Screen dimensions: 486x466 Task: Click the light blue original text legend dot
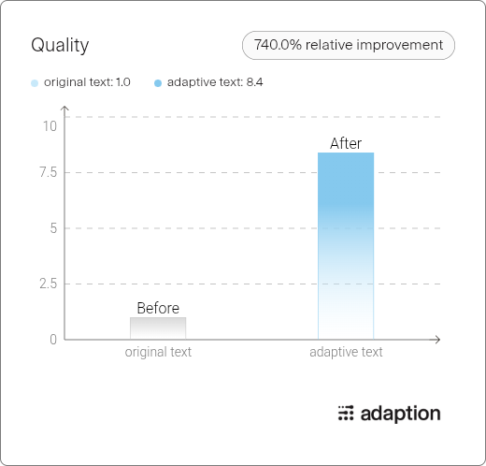tap(35, 83)
